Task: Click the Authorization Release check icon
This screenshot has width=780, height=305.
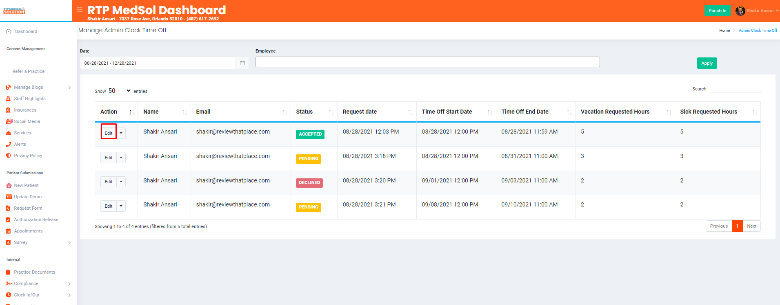Action: [8, 219]
